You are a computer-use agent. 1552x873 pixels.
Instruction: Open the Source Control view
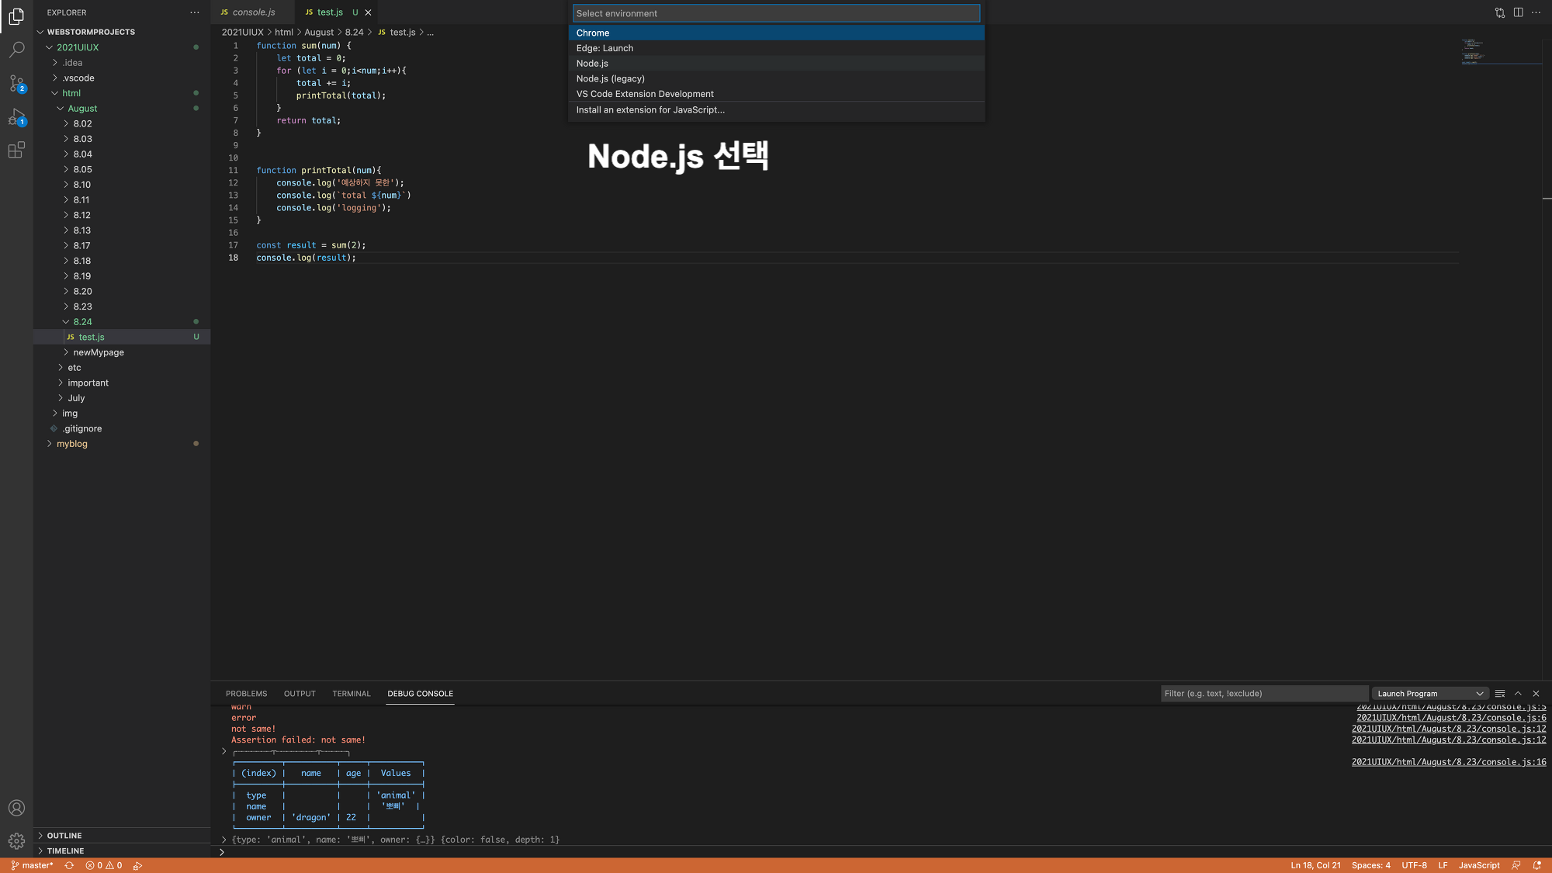(16, 83)
